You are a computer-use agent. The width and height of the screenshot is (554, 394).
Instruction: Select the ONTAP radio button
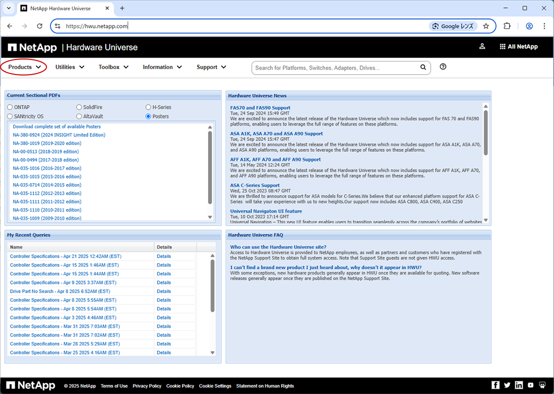[x=10, y=107]
